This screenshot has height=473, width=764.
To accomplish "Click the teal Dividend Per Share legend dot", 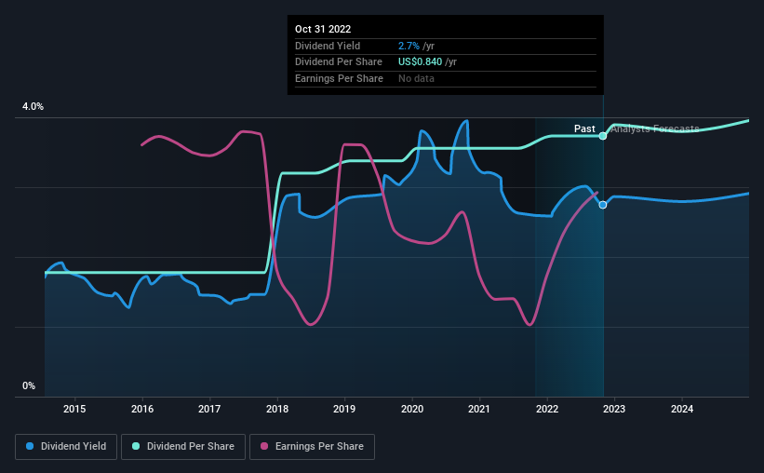I will 136,446.
